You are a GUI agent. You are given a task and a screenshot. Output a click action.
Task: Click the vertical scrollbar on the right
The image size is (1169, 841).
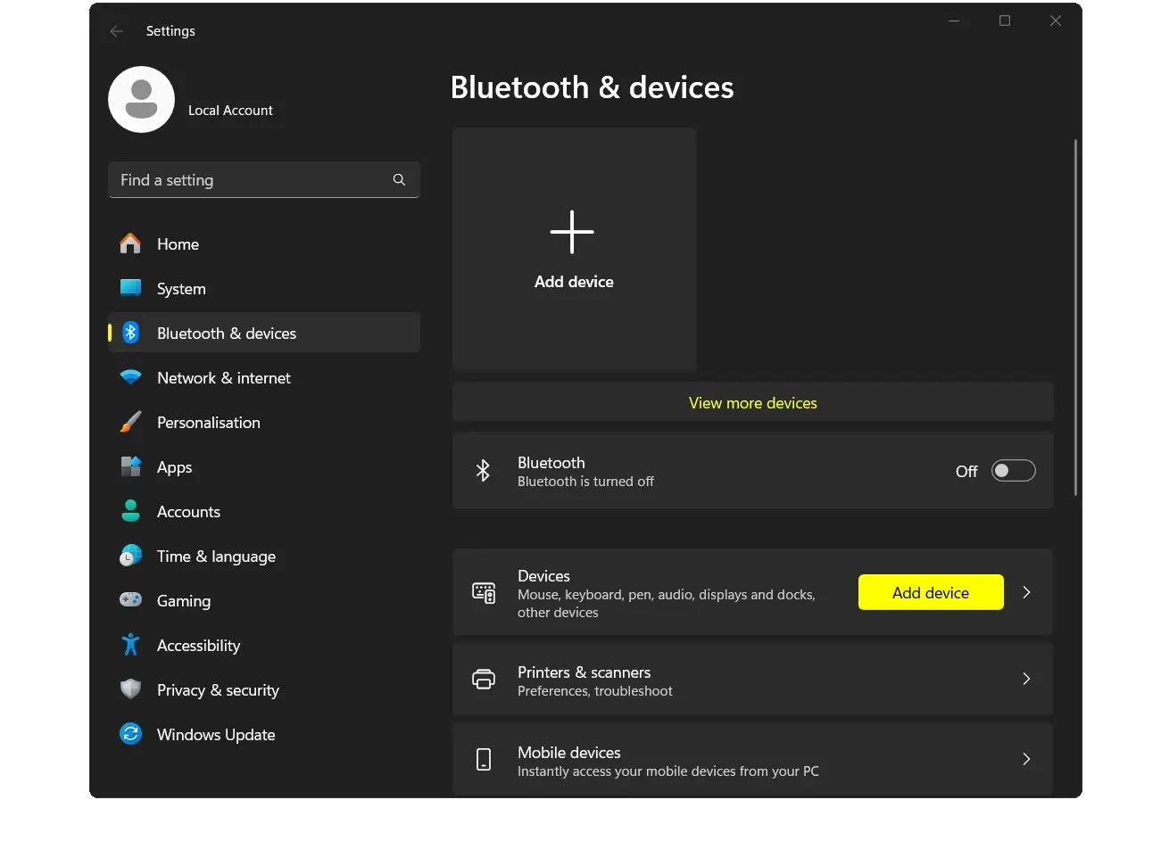[1076, 317]
